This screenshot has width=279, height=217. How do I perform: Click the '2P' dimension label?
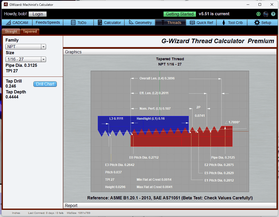click(198, 107)
